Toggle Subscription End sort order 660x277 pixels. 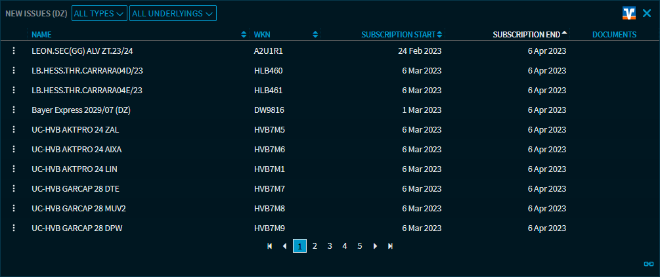(x=527, y=35)
